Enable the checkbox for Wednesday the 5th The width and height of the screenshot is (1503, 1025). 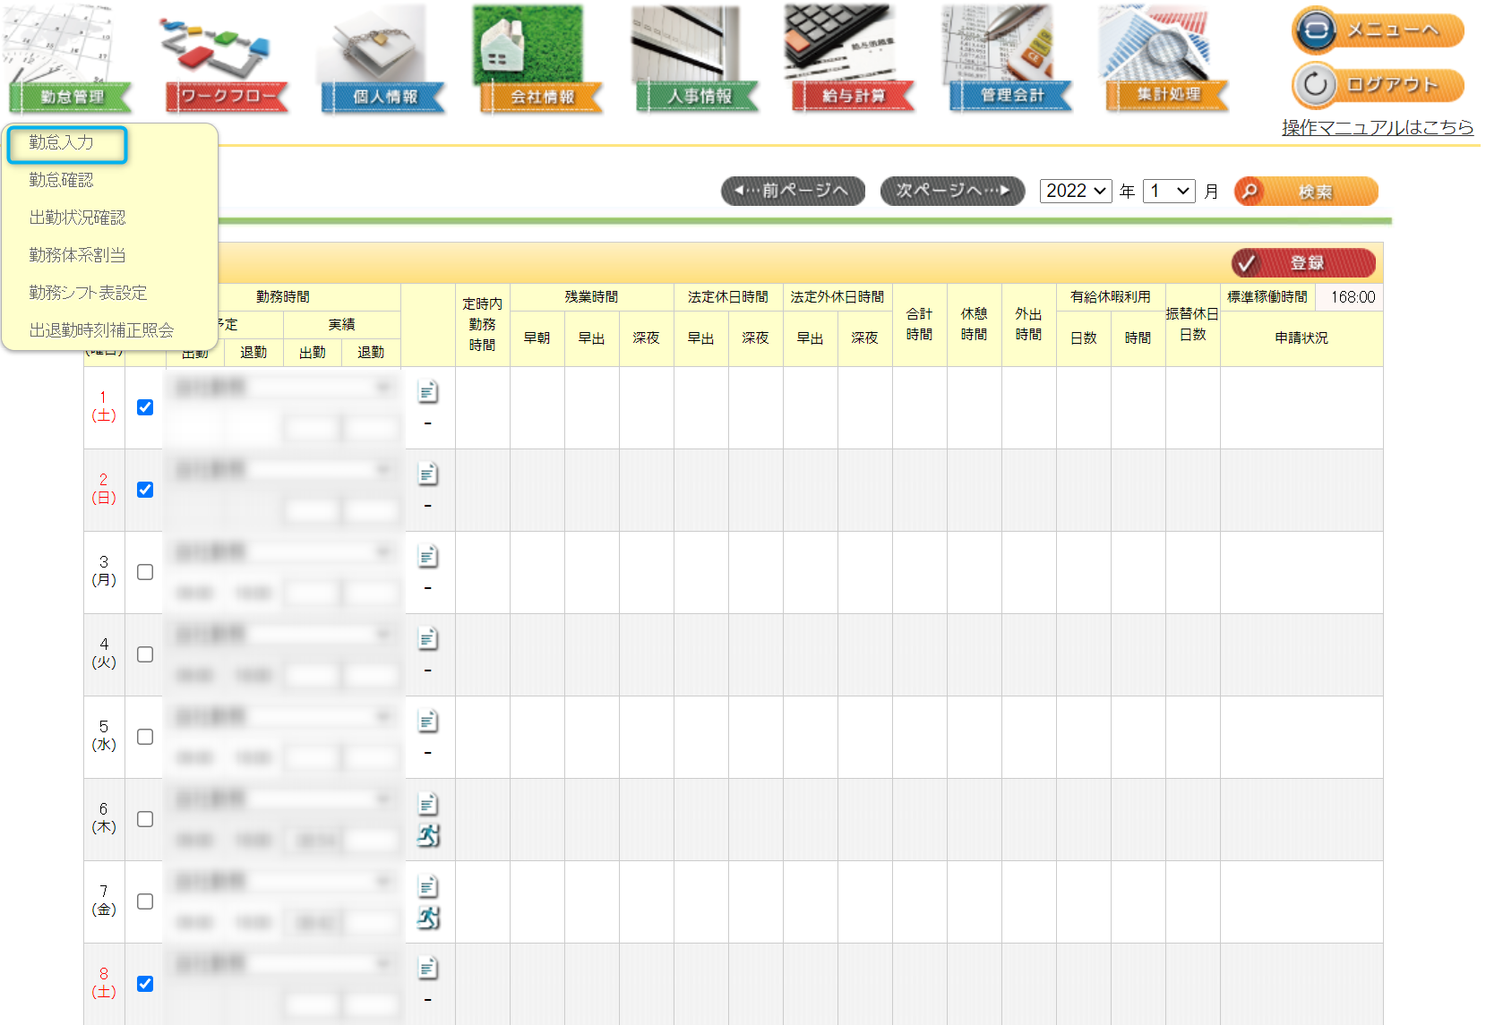[145, 737]
